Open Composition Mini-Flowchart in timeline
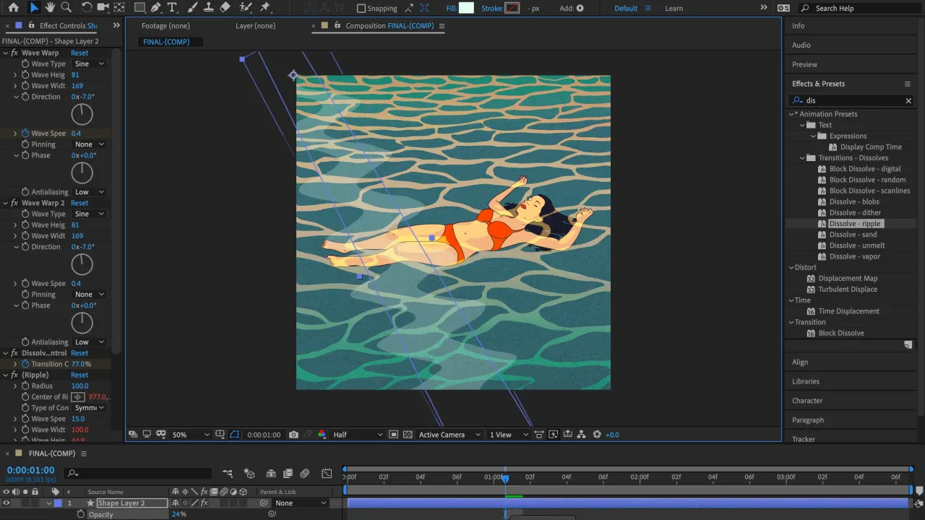 228,474
